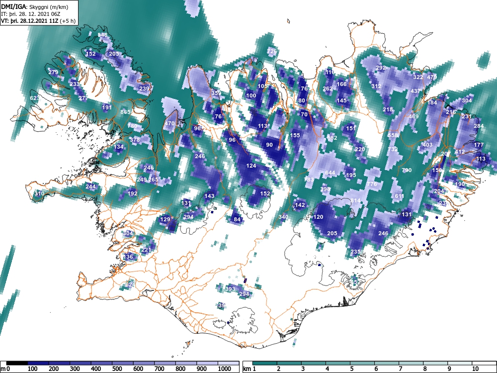The height and width of the screenshot is (373, 497).
Task: Select the darkest blue swatch between 100 and 200
Action: pos(38,363)
